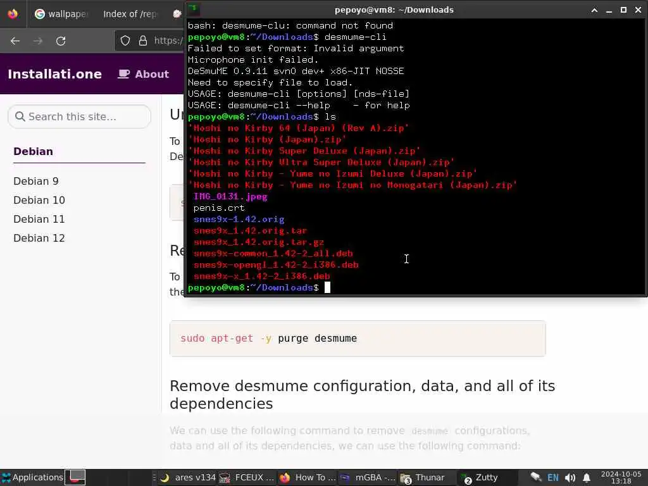
Task: Switch to the mGBA window in the taskbar
Action: pyautogui.click(x=368, y=477)
